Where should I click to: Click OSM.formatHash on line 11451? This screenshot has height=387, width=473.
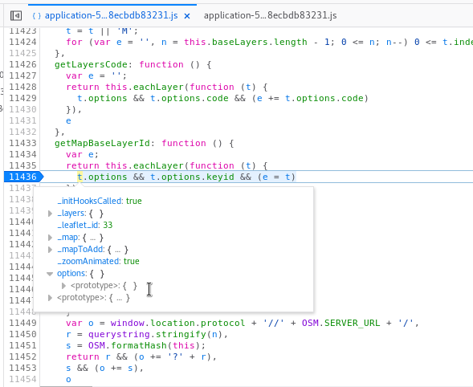pos(128,345)
